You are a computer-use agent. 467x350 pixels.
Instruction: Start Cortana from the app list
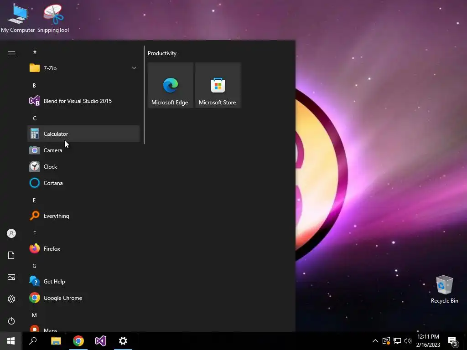click(83, 183)
